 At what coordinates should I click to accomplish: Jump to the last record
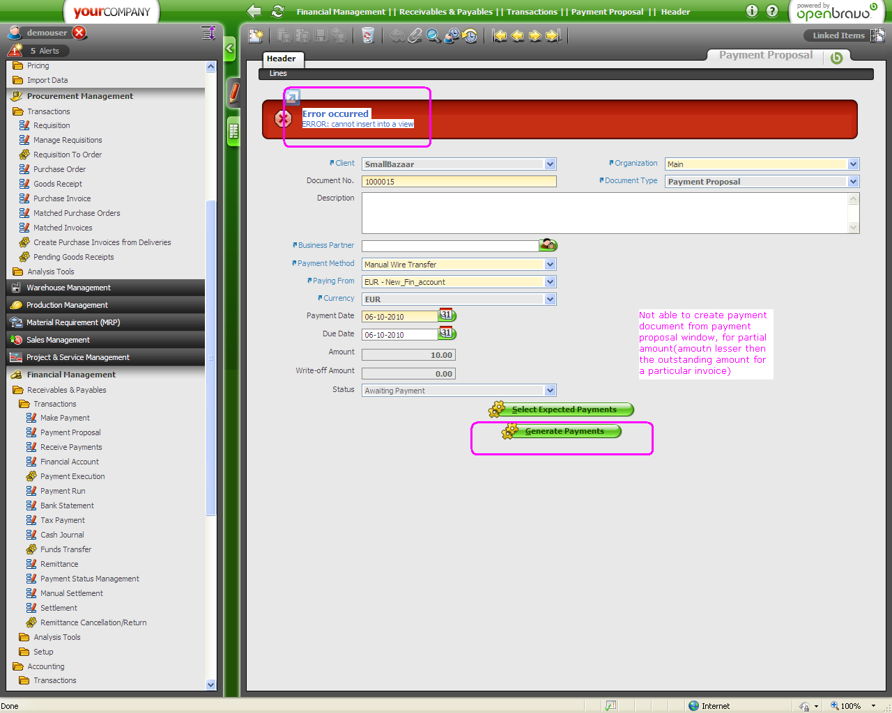tap(553, 36)
